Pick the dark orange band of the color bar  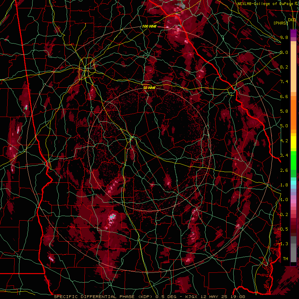tap(293, 114)
